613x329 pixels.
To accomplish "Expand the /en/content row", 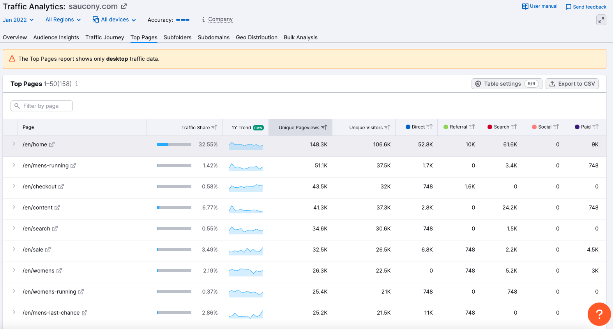I will [14, 207].
